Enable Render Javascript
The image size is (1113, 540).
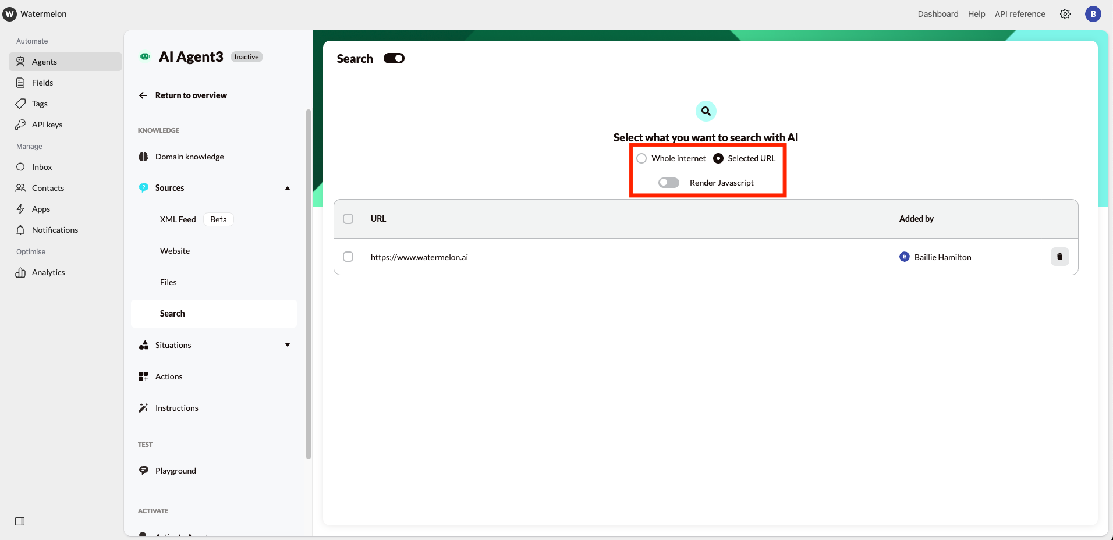[668, 182]
